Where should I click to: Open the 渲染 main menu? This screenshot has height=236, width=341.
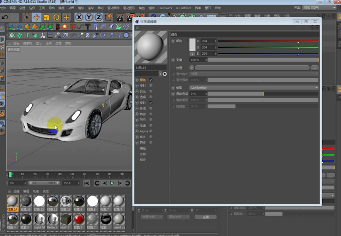tap(91, 8)
